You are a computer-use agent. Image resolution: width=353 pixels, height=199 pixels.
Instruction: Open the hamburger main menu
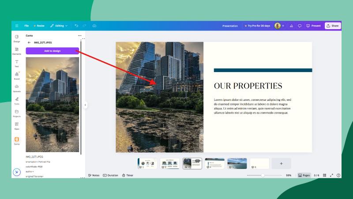click(x=17, y=26)
